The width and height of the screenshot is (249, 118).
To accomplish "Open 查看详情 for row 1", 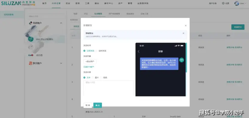I will click(x=230, y=47).
